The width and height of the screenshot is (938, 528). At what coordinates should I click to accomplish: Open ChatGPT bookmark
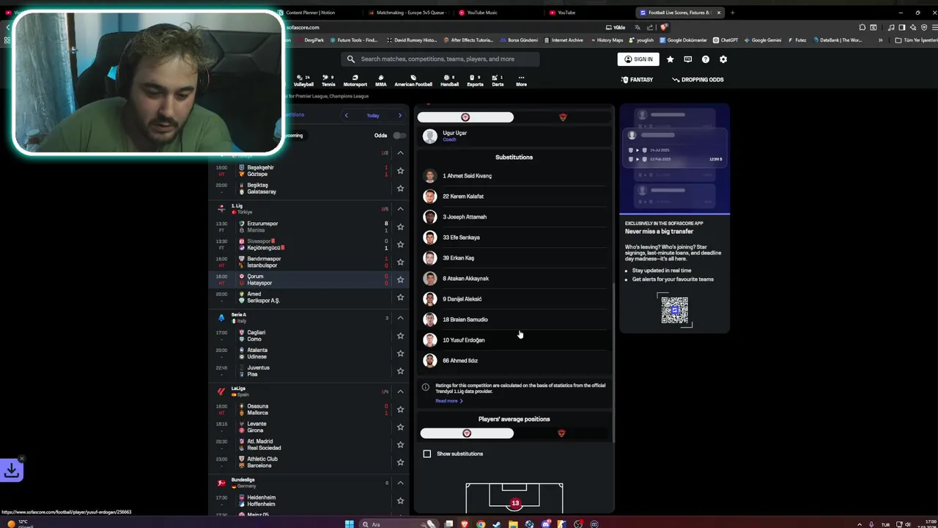[725, 40]
